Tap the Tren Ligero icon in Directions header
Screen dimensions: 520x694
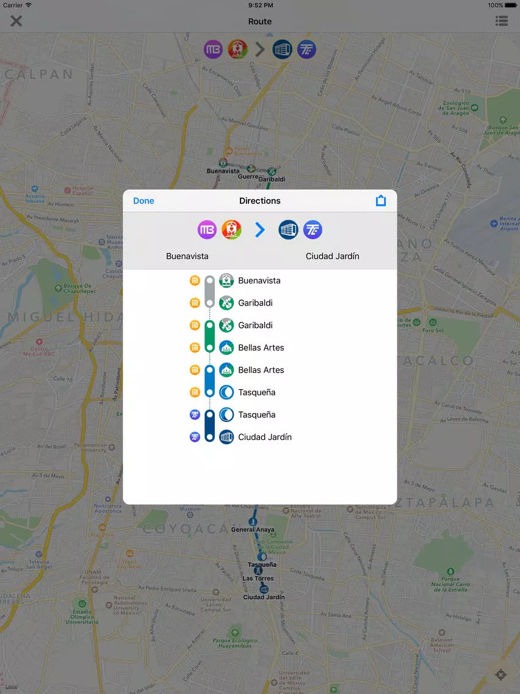click(313, 230)
